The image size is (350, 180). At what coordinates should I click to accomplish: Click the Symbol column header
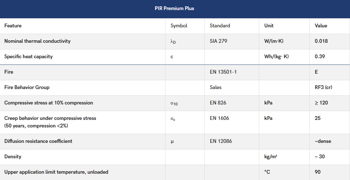point(179,26)
